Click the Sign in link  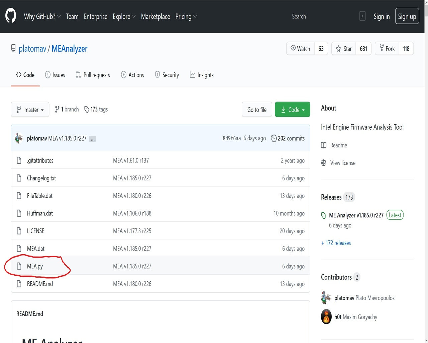pyautogui.click(x=382, y=16)
